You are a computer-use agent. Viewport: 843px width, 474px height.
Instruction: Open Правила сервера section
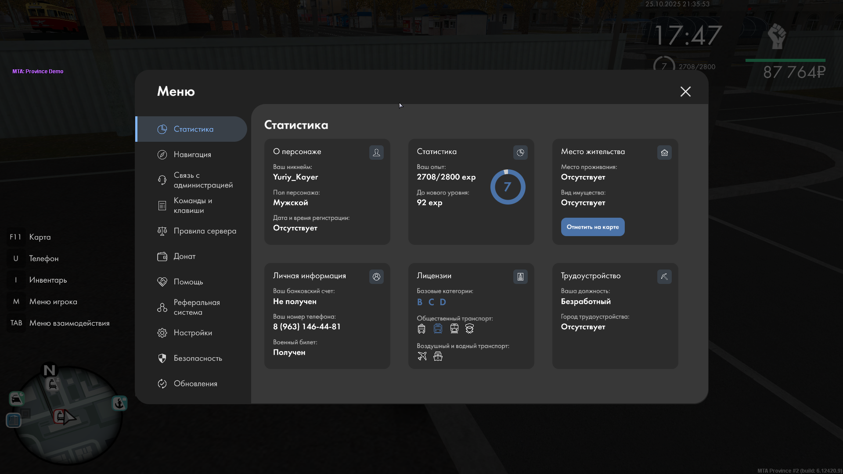[x=205, y=231]
